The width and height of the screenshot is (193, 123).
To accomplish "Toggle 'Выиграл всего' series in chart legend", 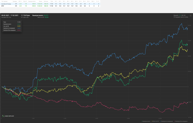I will click(146, 121).
